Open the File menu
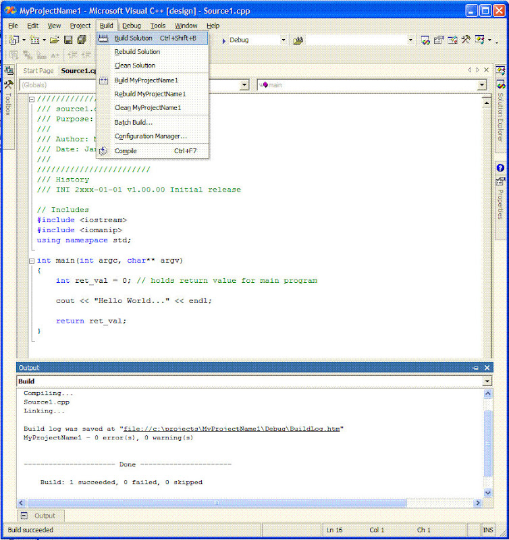This screenshot has height=540, width=509. tap(13, 26)
